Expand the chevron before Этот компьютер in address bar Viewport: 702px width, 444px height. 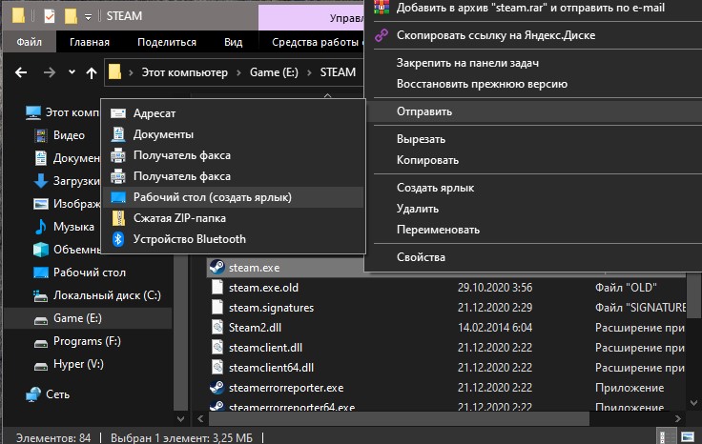(x=132, y=72)
